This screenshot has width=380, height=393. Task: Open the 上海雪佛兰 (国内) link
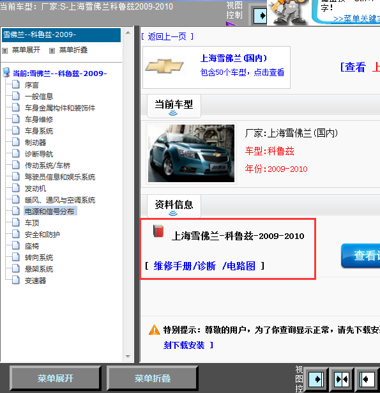234,58
